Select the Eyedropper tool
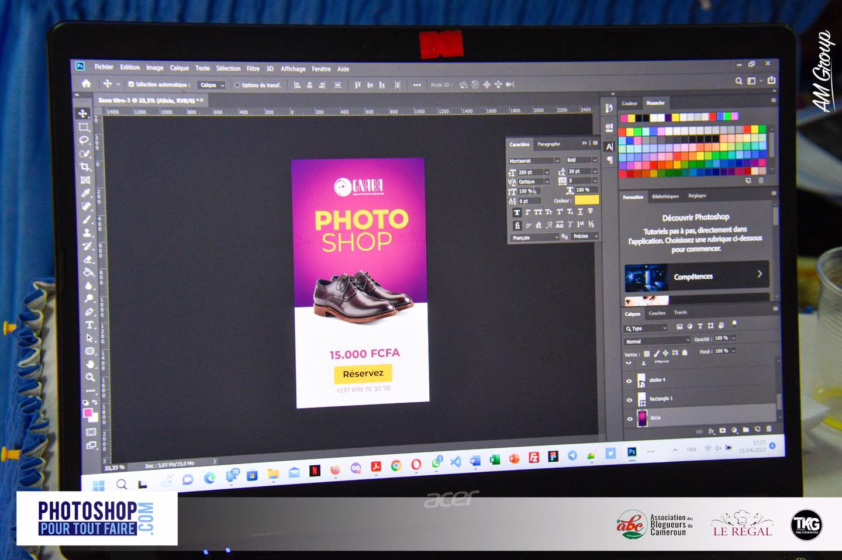Viewport: 842px width, 560px height. pos(86,193)
